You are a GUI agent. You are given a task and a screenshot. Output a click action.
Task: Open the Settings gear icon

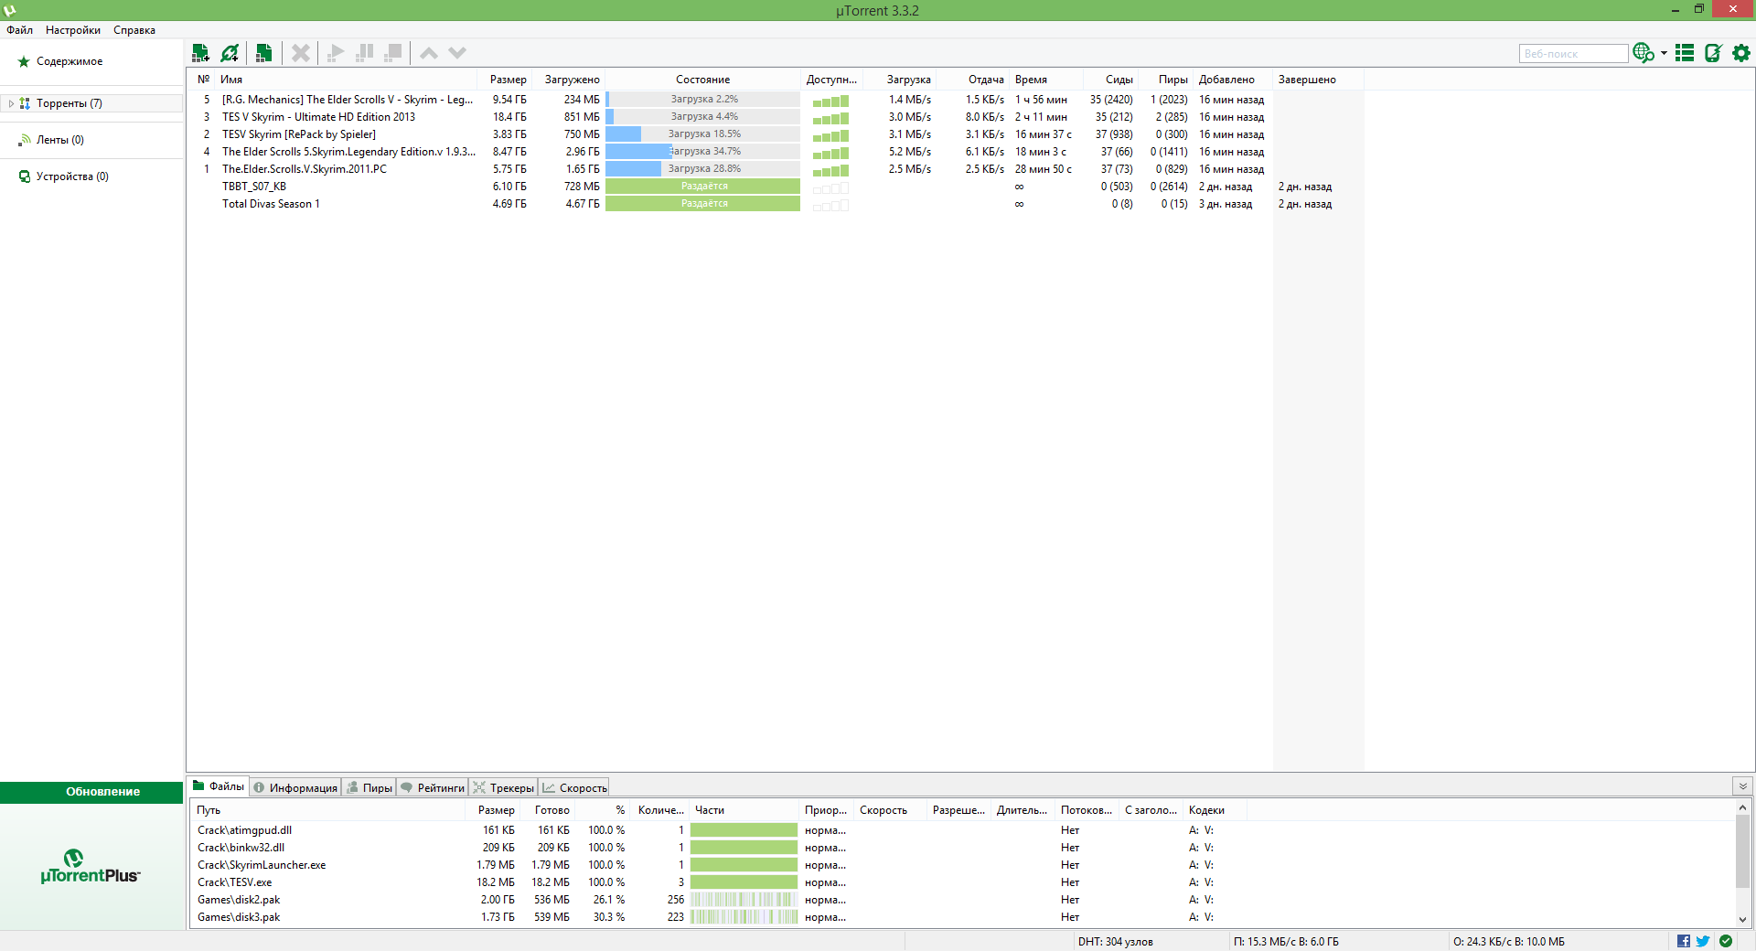tap(1741, 53)
